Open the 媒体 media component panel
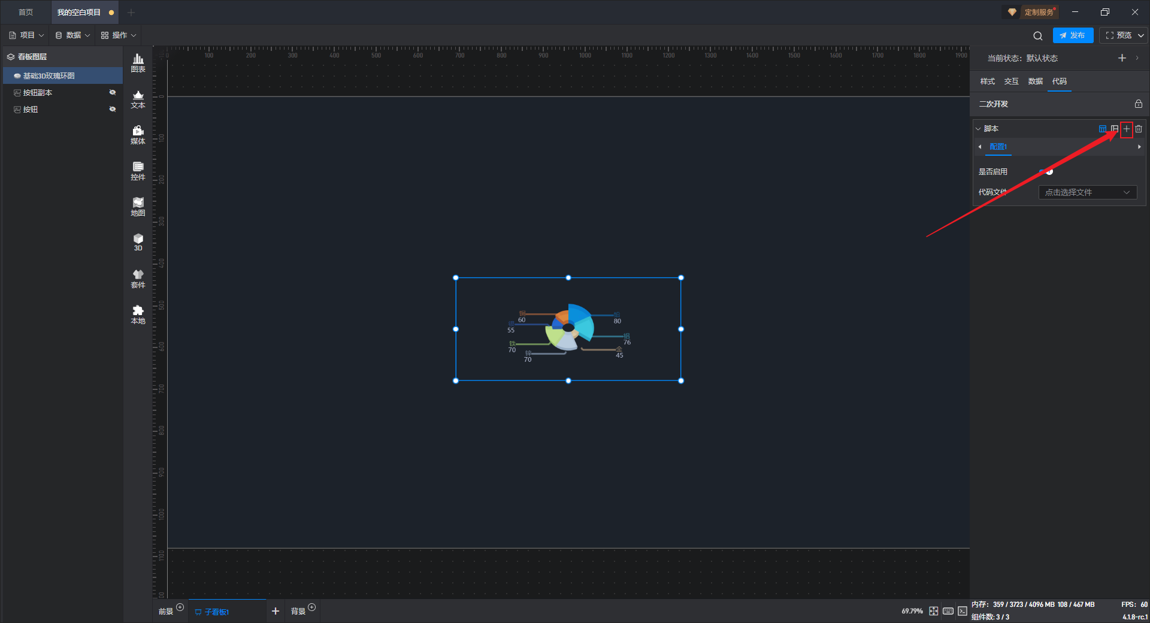The height and width of the screenshot is (623, 1150). [x=138, y=134]
